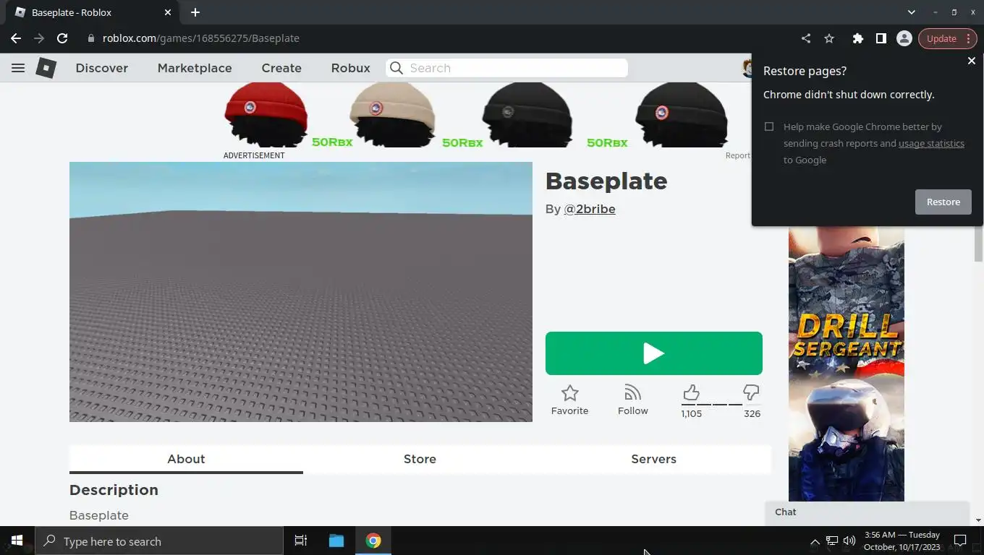Viewport: 984px width, 555px height.
Task: Open the Windows Start menu
Action: coord(17,541)
